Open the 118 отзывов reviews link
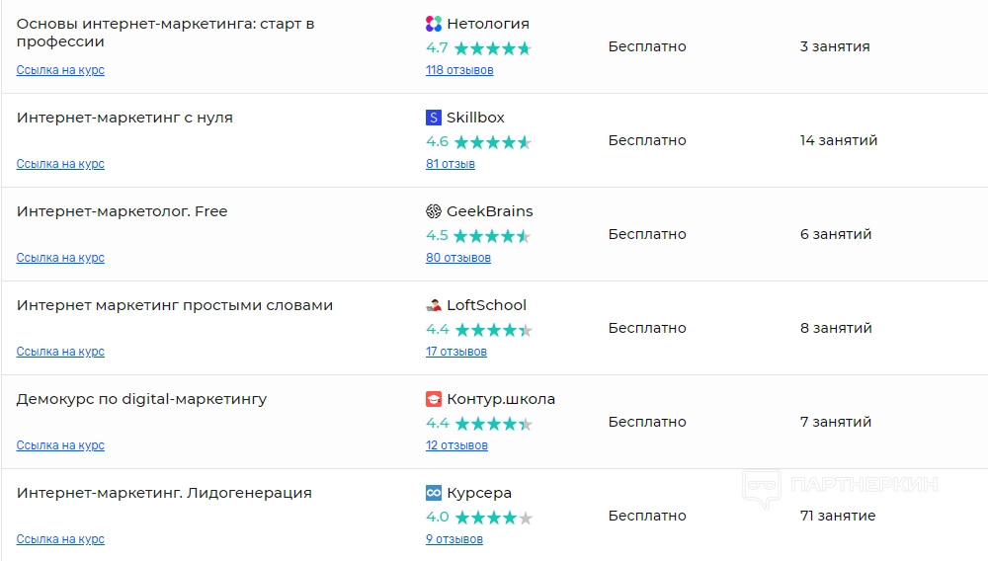Screen dimensions: 988x561 459,70
